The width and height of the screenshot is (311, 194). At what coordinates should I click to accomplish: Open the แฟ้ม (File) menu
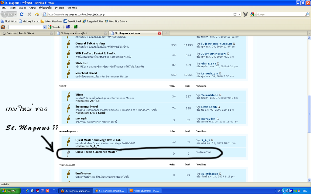click(4, 8)
